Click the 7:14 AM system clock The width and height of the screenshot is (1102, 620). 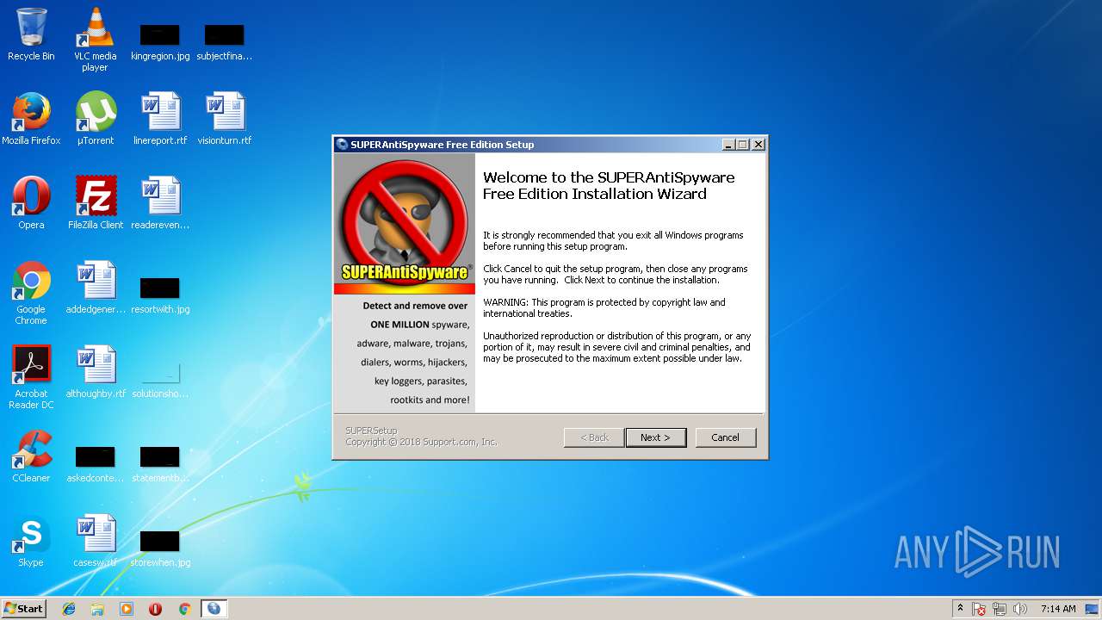(x=1058, y=609)
